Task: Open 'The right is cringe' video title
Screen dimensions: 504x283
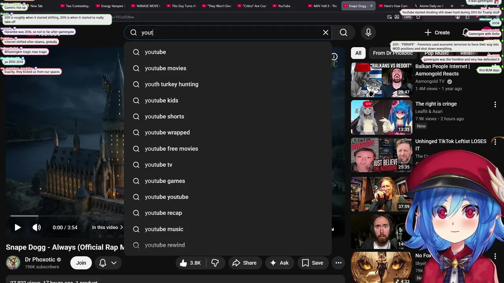Action: click(x=436, y=104)
